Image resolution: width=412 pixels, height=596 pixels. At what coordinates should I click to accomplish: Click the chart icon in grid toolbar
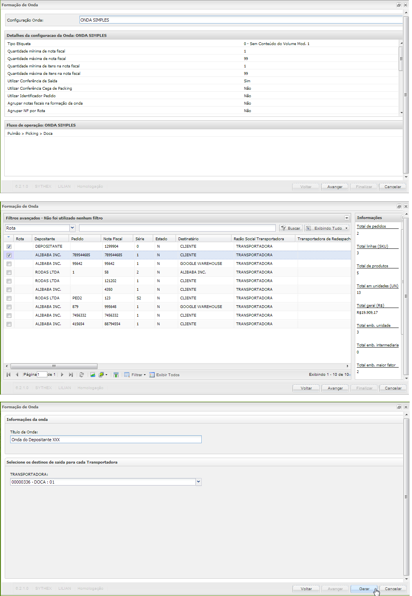pos(93,375)
